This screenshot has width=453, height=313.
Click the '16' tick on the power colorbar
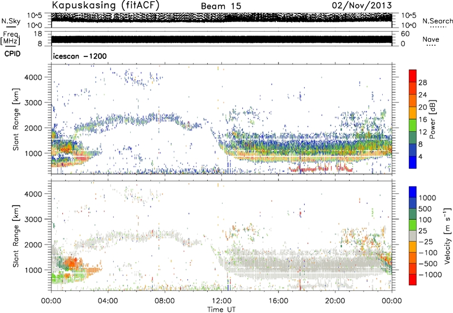pyautogui.click(x=422, y=120)
